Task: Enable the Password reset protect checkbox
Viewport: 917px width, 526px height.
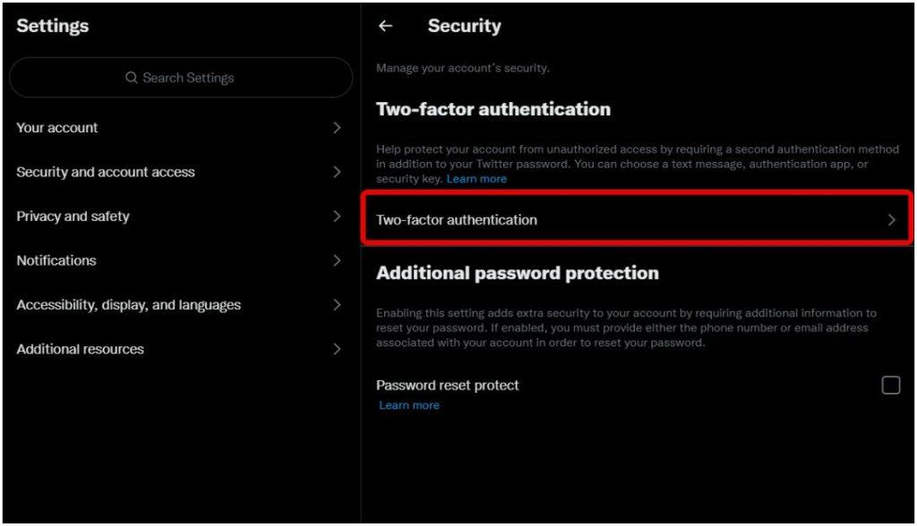Action: (x=891, y=386)
